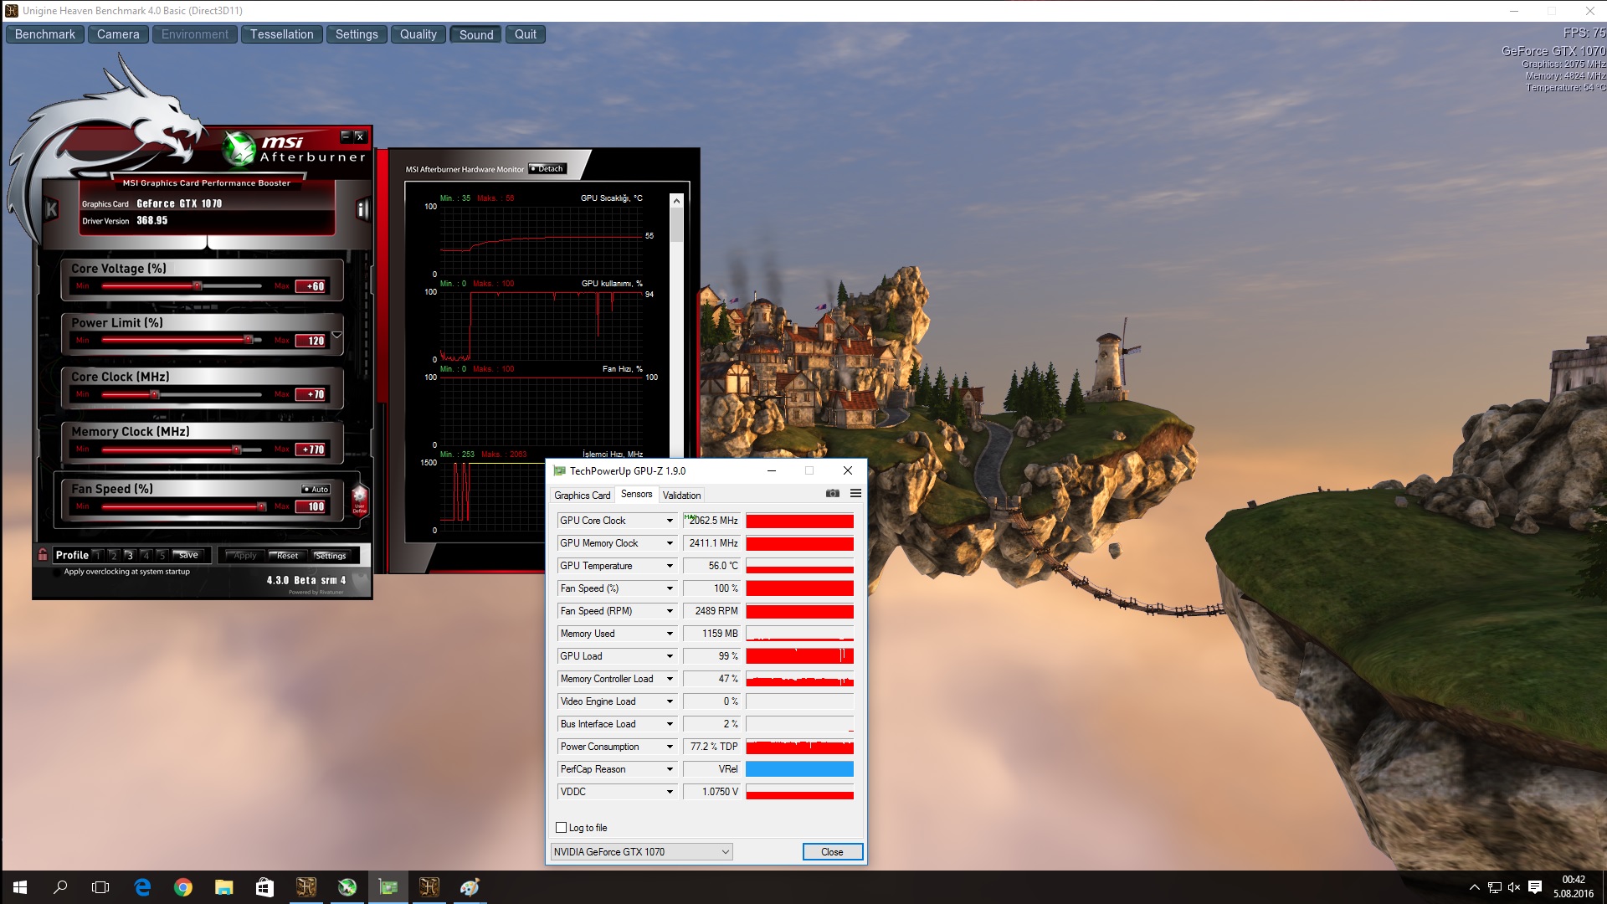Show hidden system tray icons

(x=1474, y=887)
